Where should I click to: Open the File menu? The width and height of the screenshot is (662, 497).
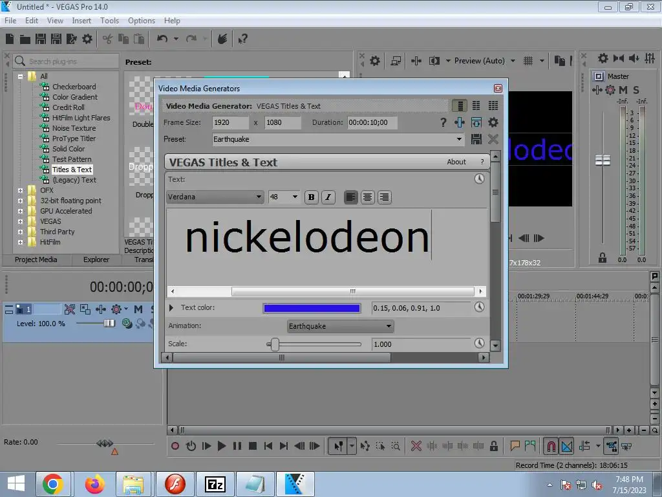tap(10, 21)
